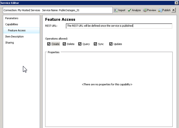
Task: Click the REST URL label
Action: (51, 26)
